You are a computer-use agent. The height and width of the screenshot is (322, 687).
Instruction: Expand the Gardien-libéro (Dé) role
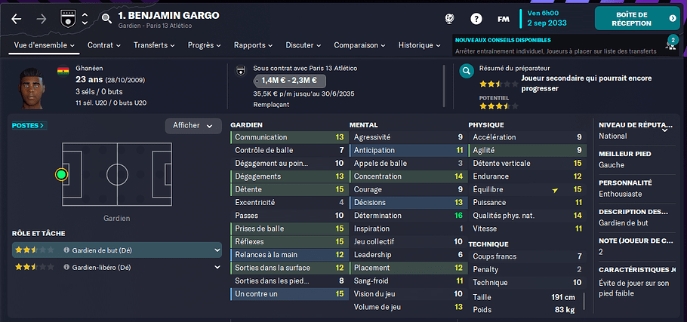pos(217,267)
